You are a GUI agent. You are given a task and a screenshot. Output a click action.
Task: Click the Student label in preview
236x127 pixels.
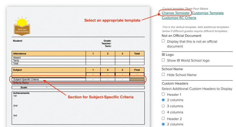[18, 41]
